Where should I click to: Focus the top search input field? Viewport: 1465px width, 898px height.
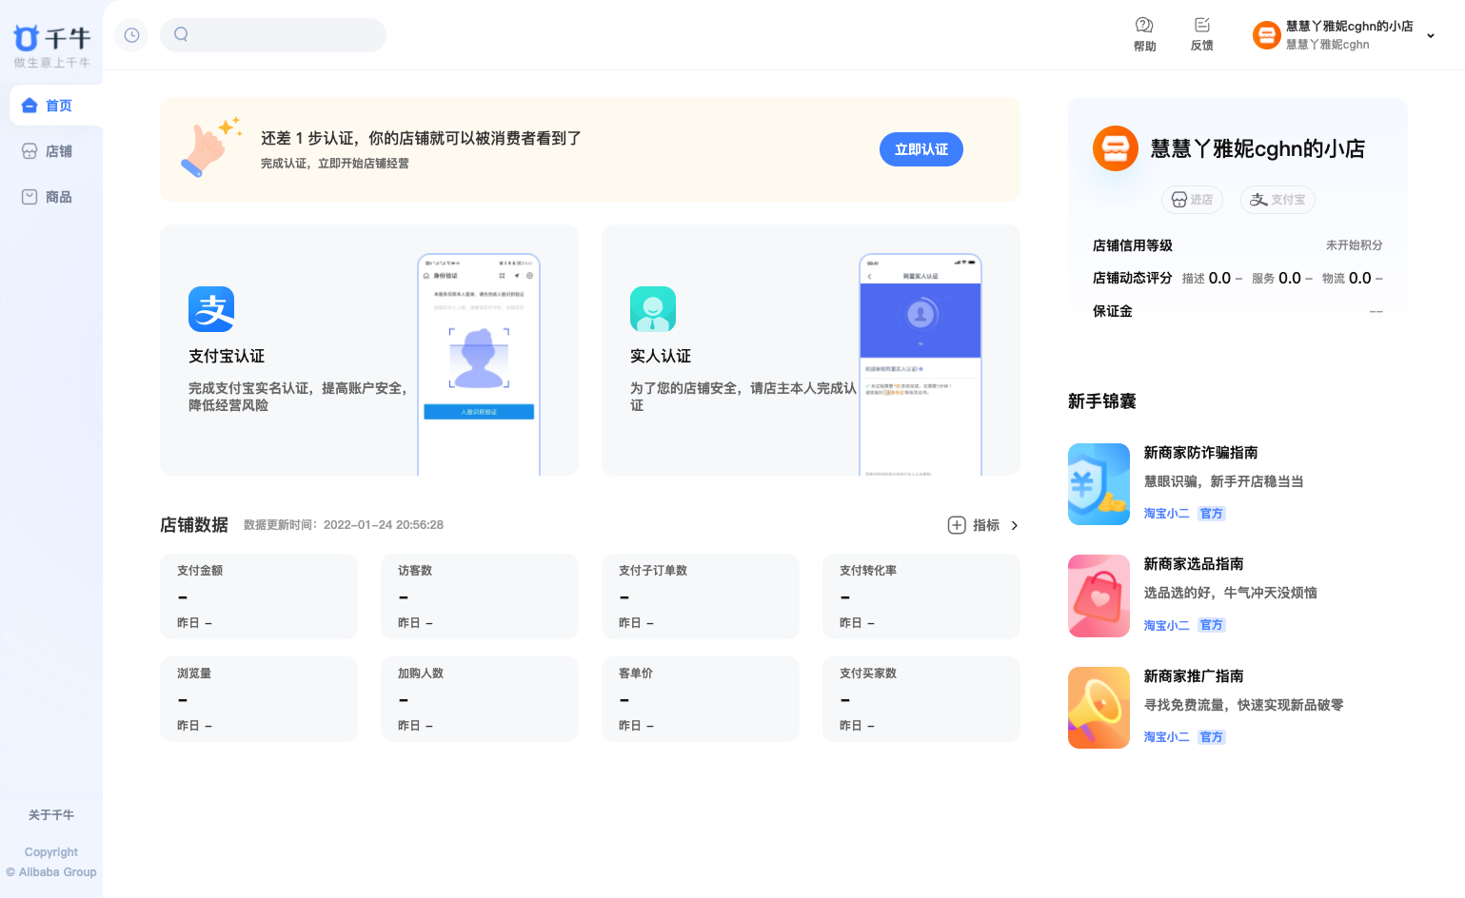coord(273,35)
